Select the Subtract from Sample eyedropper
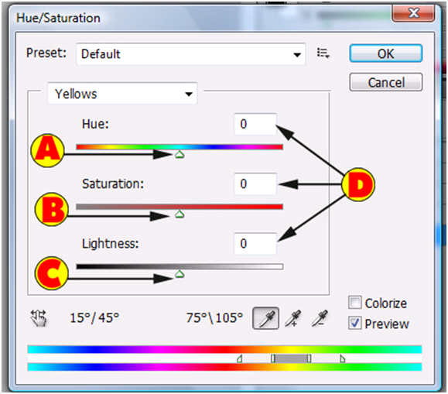The height and width of the screenshot is (394, 448). (320, 318)
